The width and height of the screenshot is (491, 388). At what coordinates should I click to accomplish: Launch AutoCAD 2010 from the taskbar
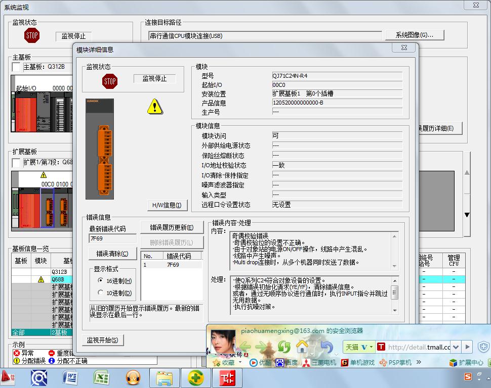(7, 377)
